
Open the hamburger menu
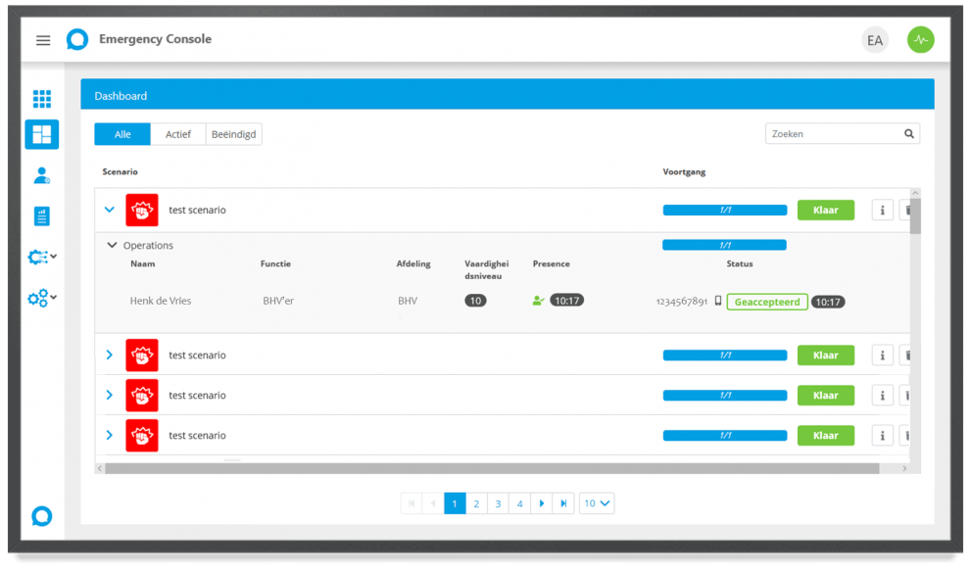[x=43, y=40]
